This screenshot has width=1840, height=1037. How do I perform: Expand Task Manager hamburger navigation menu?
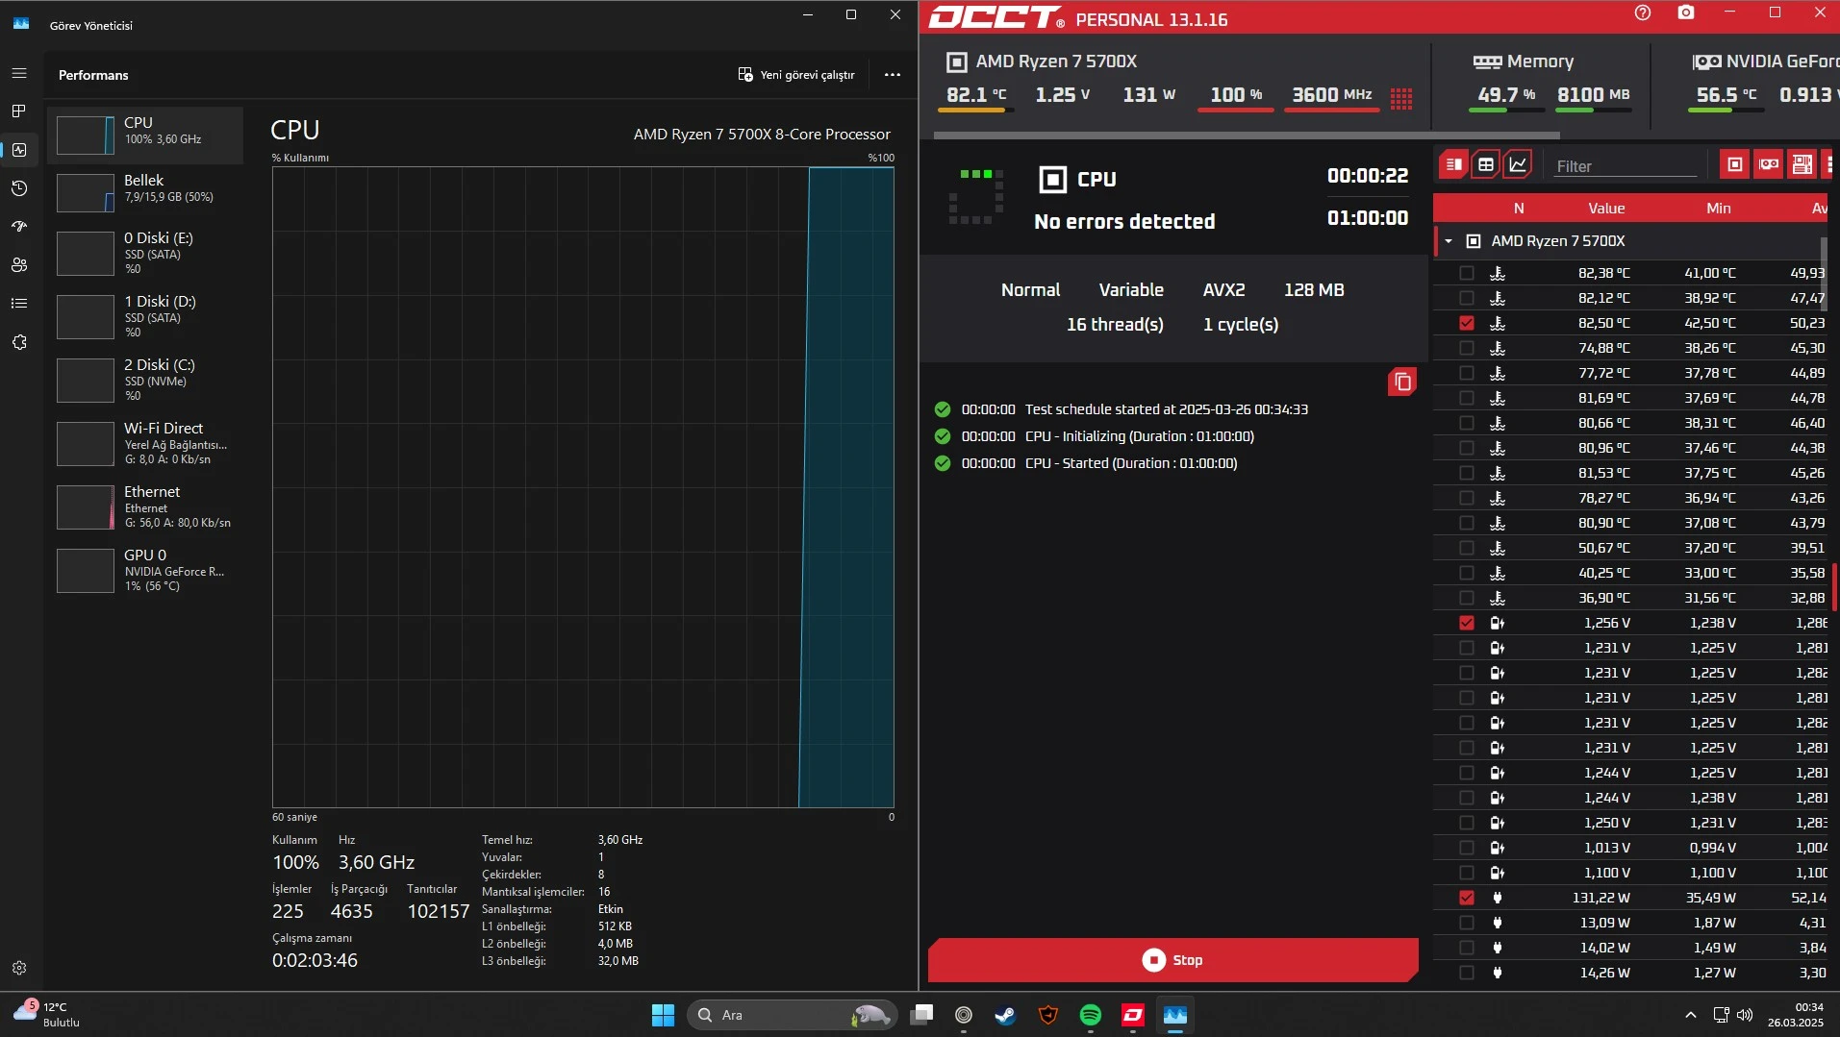(19, 73)
